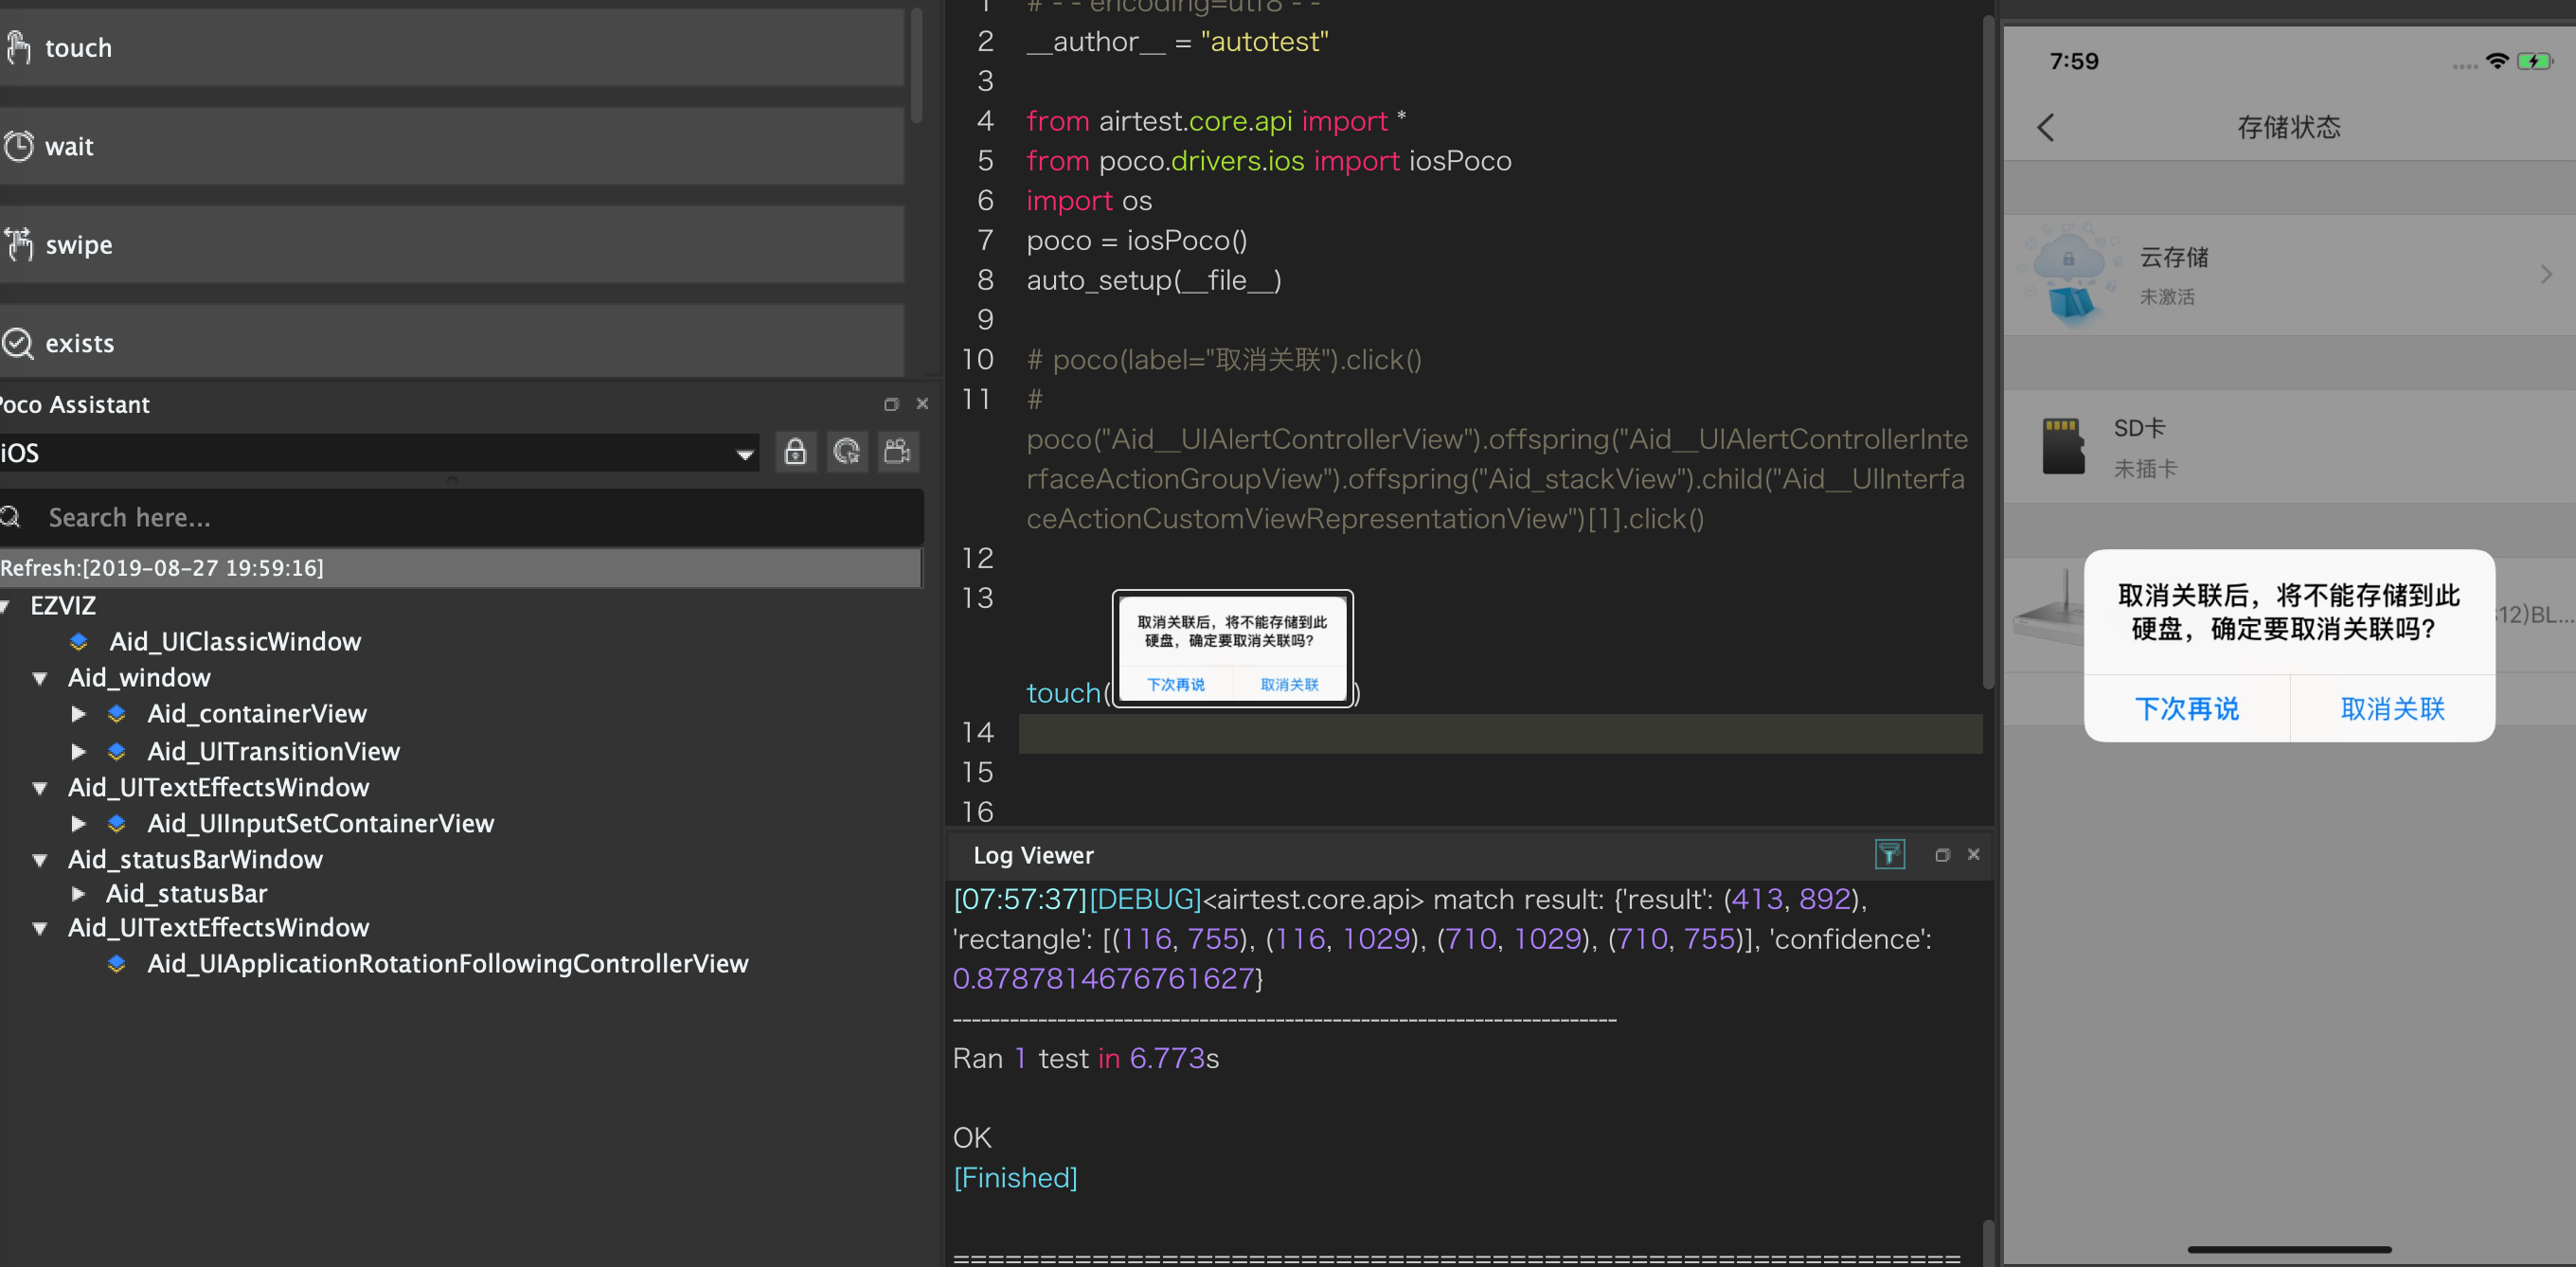Screen dimensions: 2576x1267
Task: Tap 下次再说 in device dialog
Action: tap(2186, 709)
